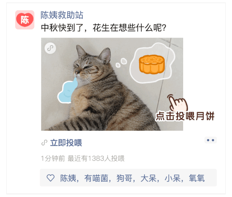Open liker 小呆 profile
This screenshot has height=197, width=232.
[x=173, y=178]
